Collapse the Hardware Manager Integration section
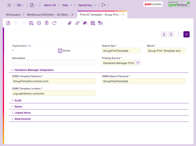 pos(34,70)
